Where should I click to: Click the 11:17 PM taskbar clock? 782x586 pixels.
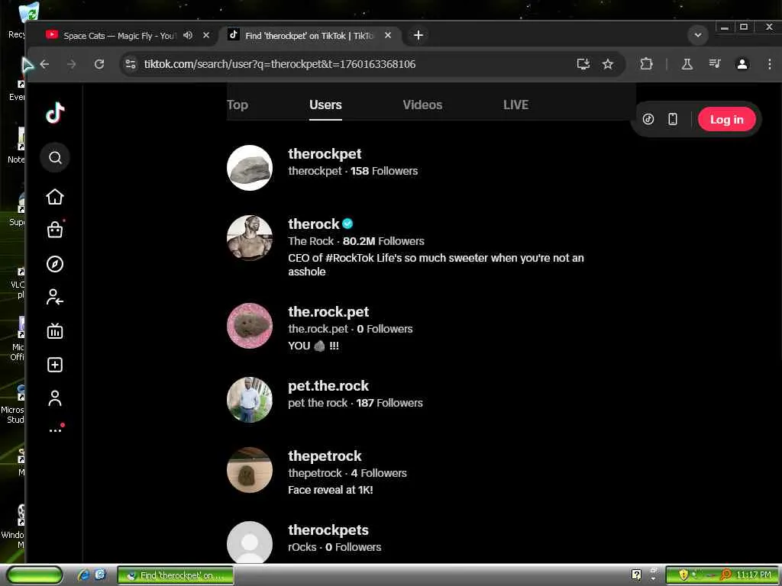[754, 575]
